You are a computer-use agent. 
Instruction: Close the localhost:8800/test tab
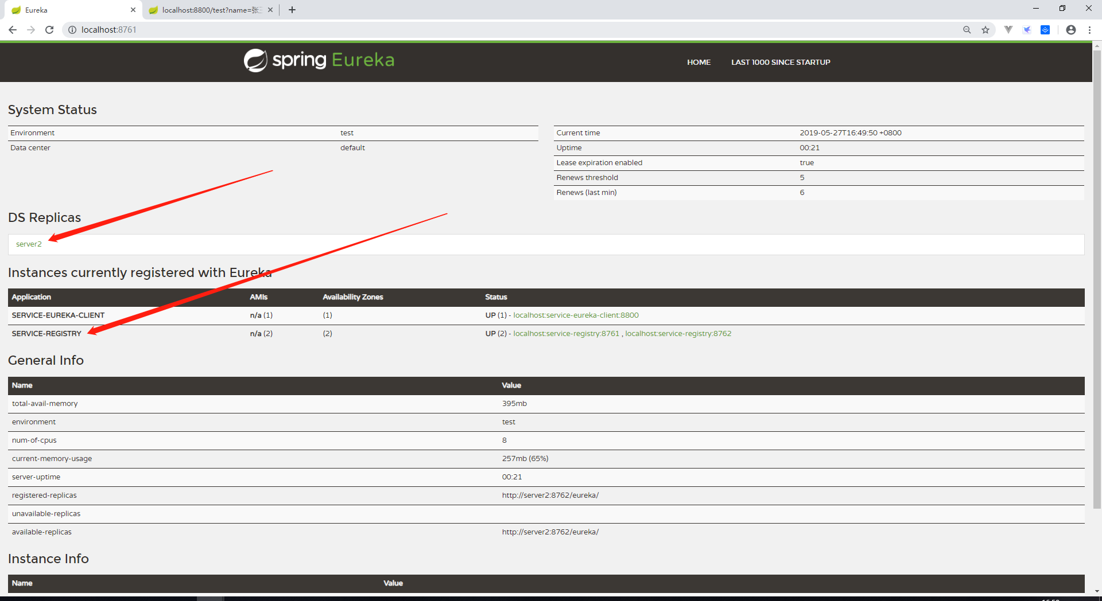click(270, 10)
